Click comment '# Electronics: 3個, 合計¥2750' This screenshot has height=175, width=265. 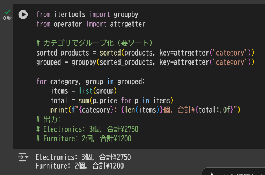[87, 129]
